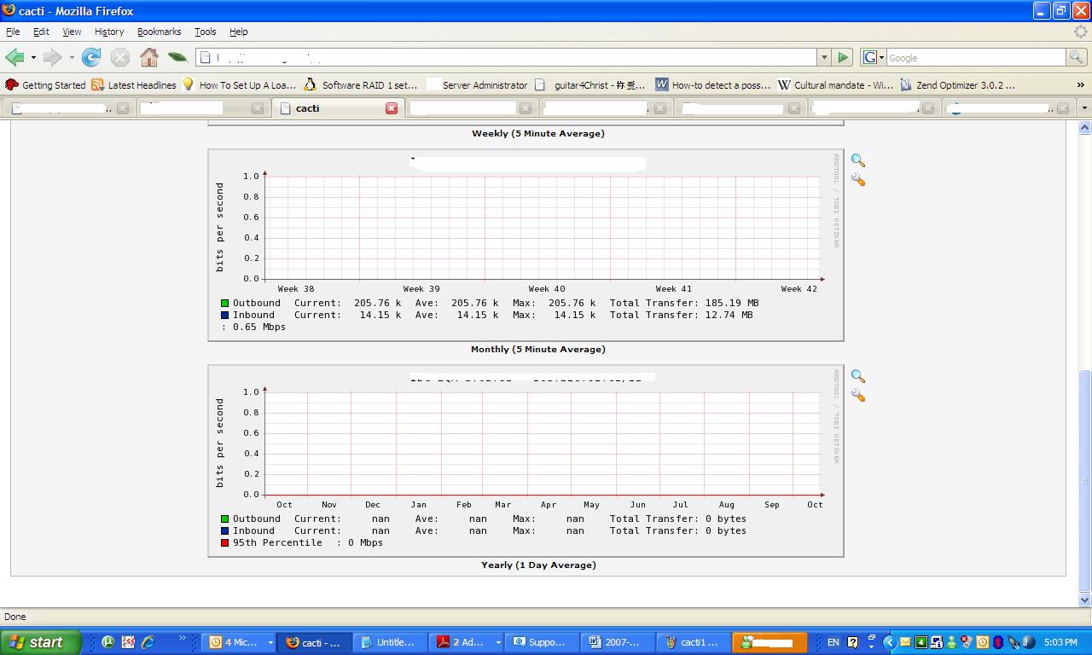Switch to the cacti tab
This screenshot has height=655, width=1092.
click(338, 108)
